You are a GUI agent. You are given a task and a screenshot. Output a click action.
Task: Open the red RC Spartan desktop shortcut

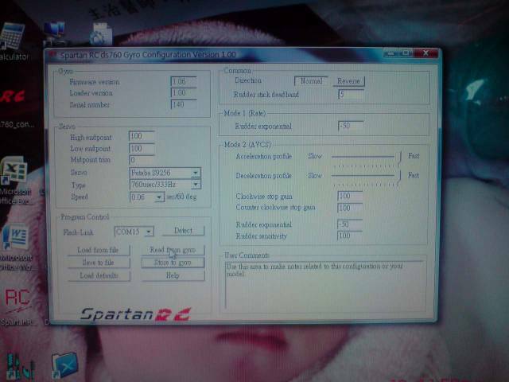[x=17, y=307]
